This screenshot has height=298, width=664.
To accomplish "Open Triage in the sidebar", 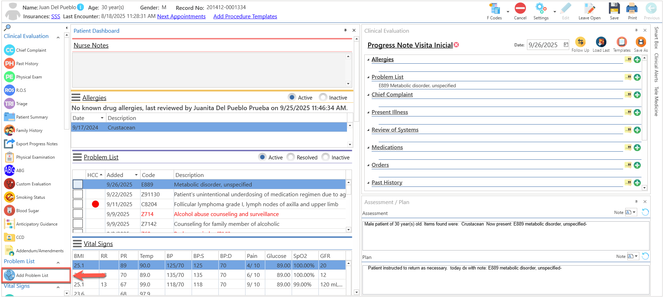I will point(16,104).
